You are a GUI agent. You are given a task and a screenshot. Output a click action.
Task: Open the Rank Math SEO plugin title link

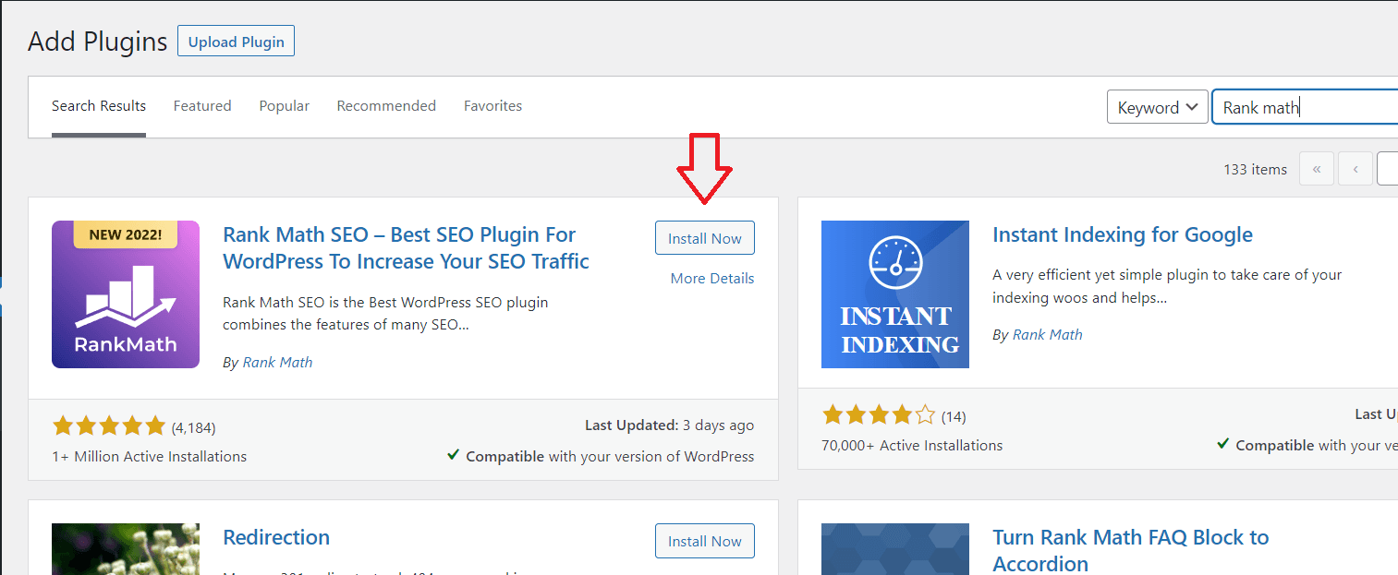point(406,247)
